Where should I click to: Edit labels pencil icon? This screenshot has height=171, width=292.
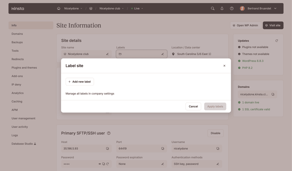coord(162,54)
